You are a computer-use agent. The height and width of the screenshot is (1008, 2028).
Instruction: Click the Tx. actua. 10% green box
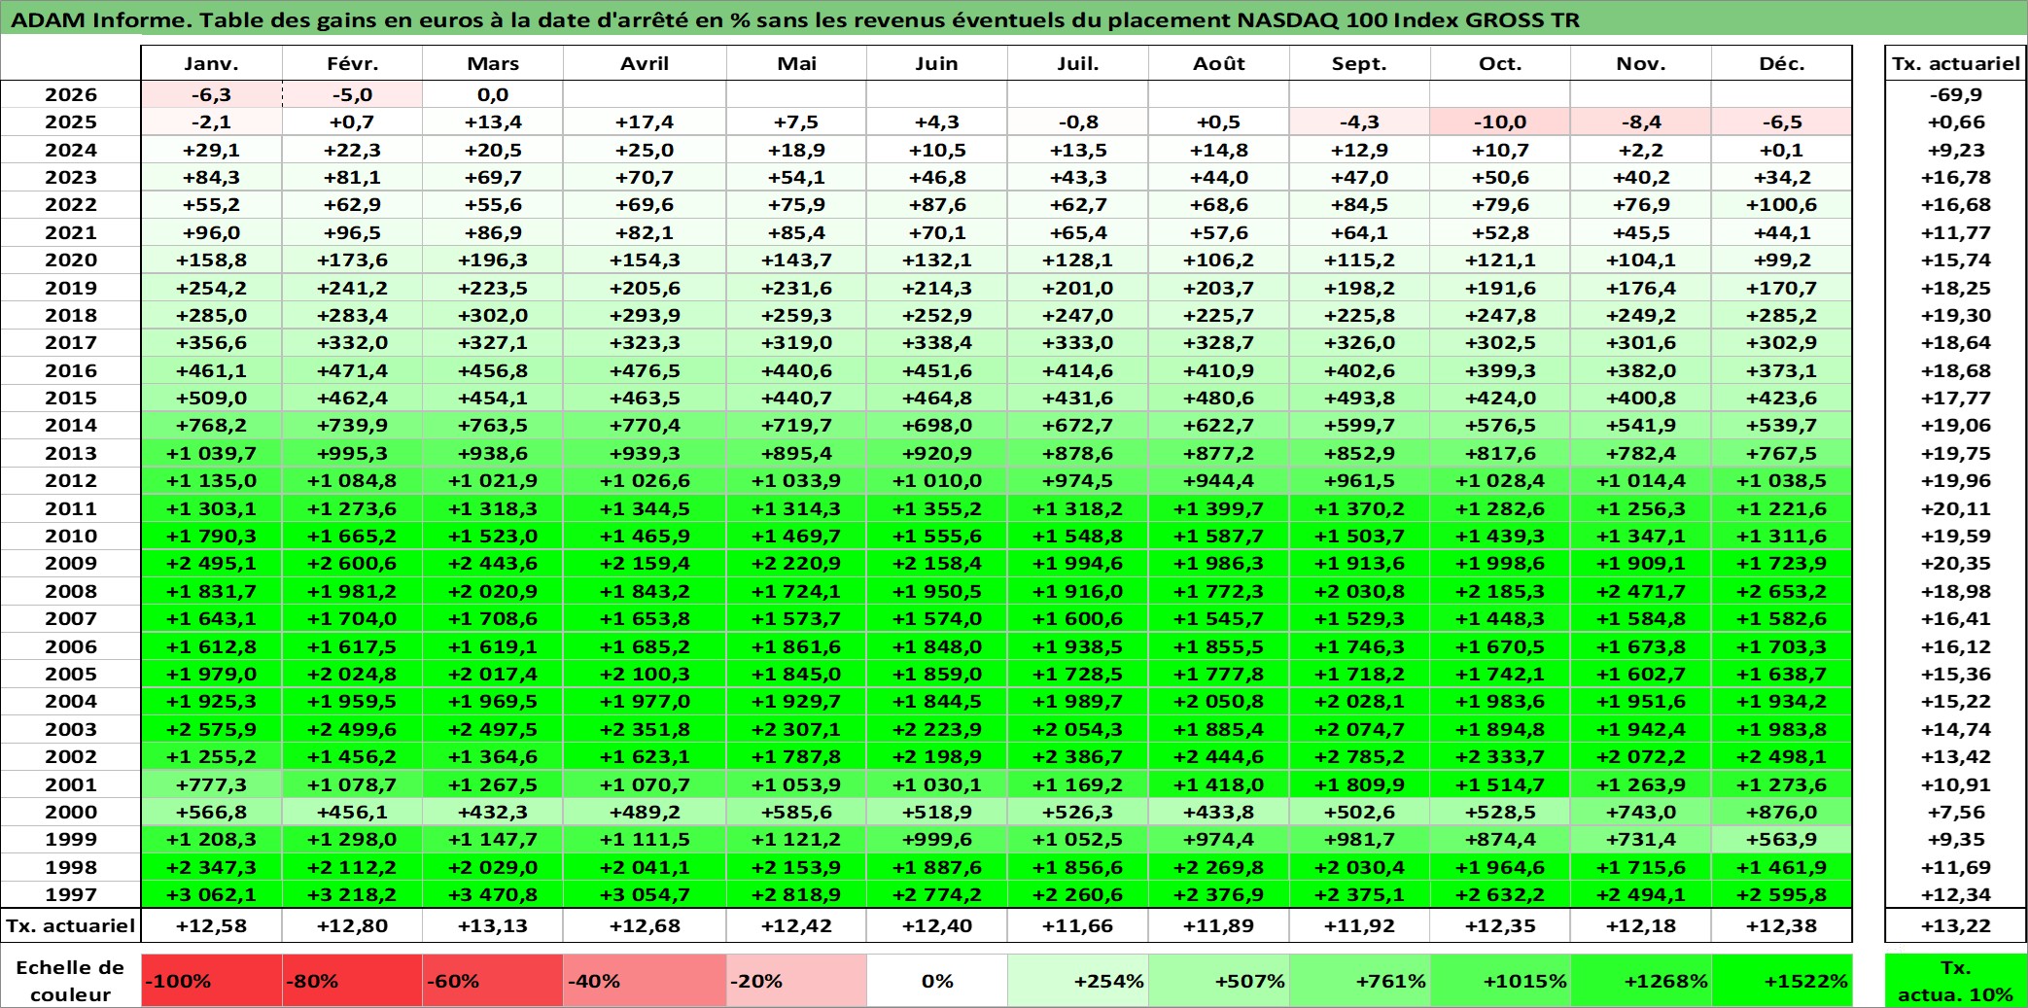coord(1956,981)
